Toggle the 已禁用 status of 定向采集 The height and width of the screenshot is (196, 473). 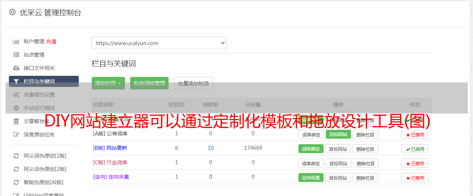pyautogui.click(x=415, y=178)
